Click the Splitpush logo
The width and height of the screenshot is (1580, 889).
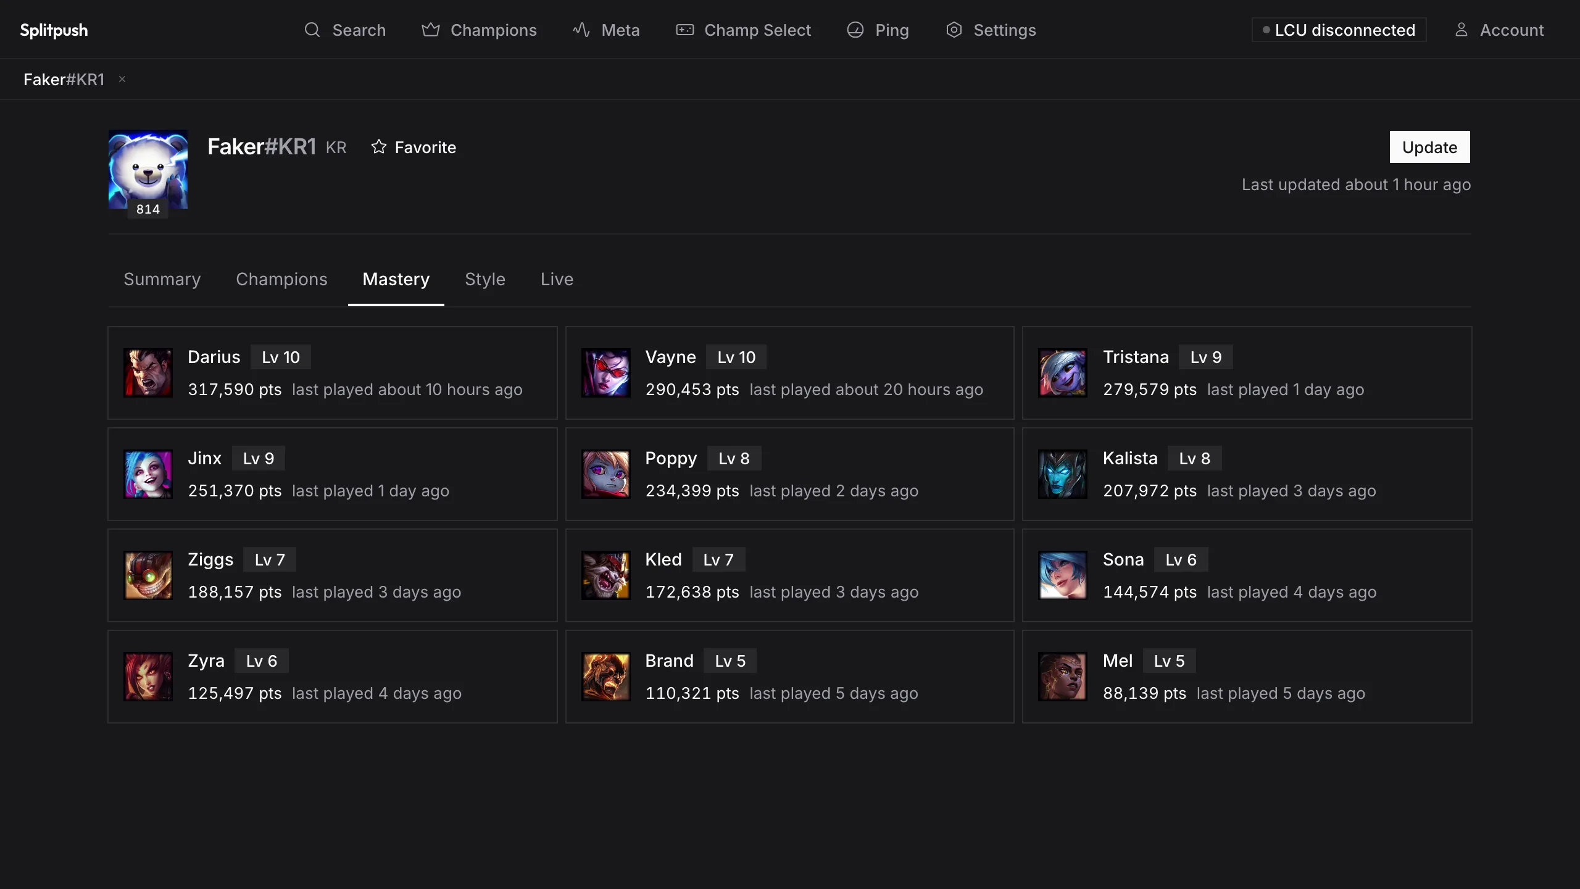[54, 30]
